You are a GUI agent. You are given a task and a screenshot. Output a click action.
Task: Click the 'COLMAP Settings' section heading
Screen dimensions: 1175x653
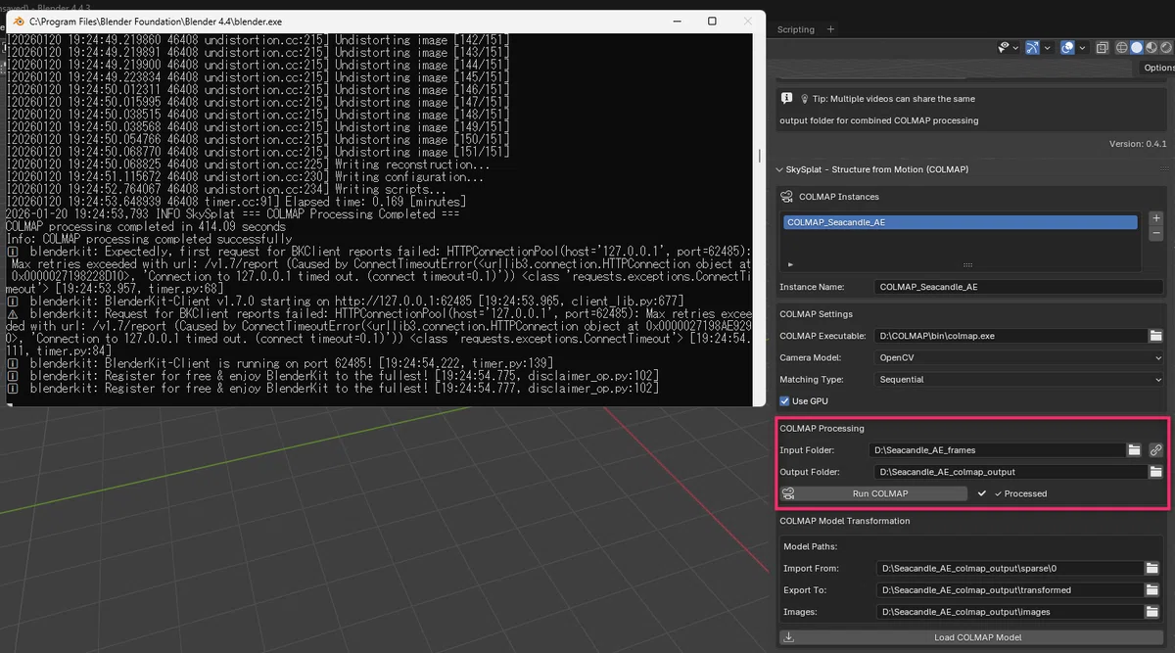816,314
